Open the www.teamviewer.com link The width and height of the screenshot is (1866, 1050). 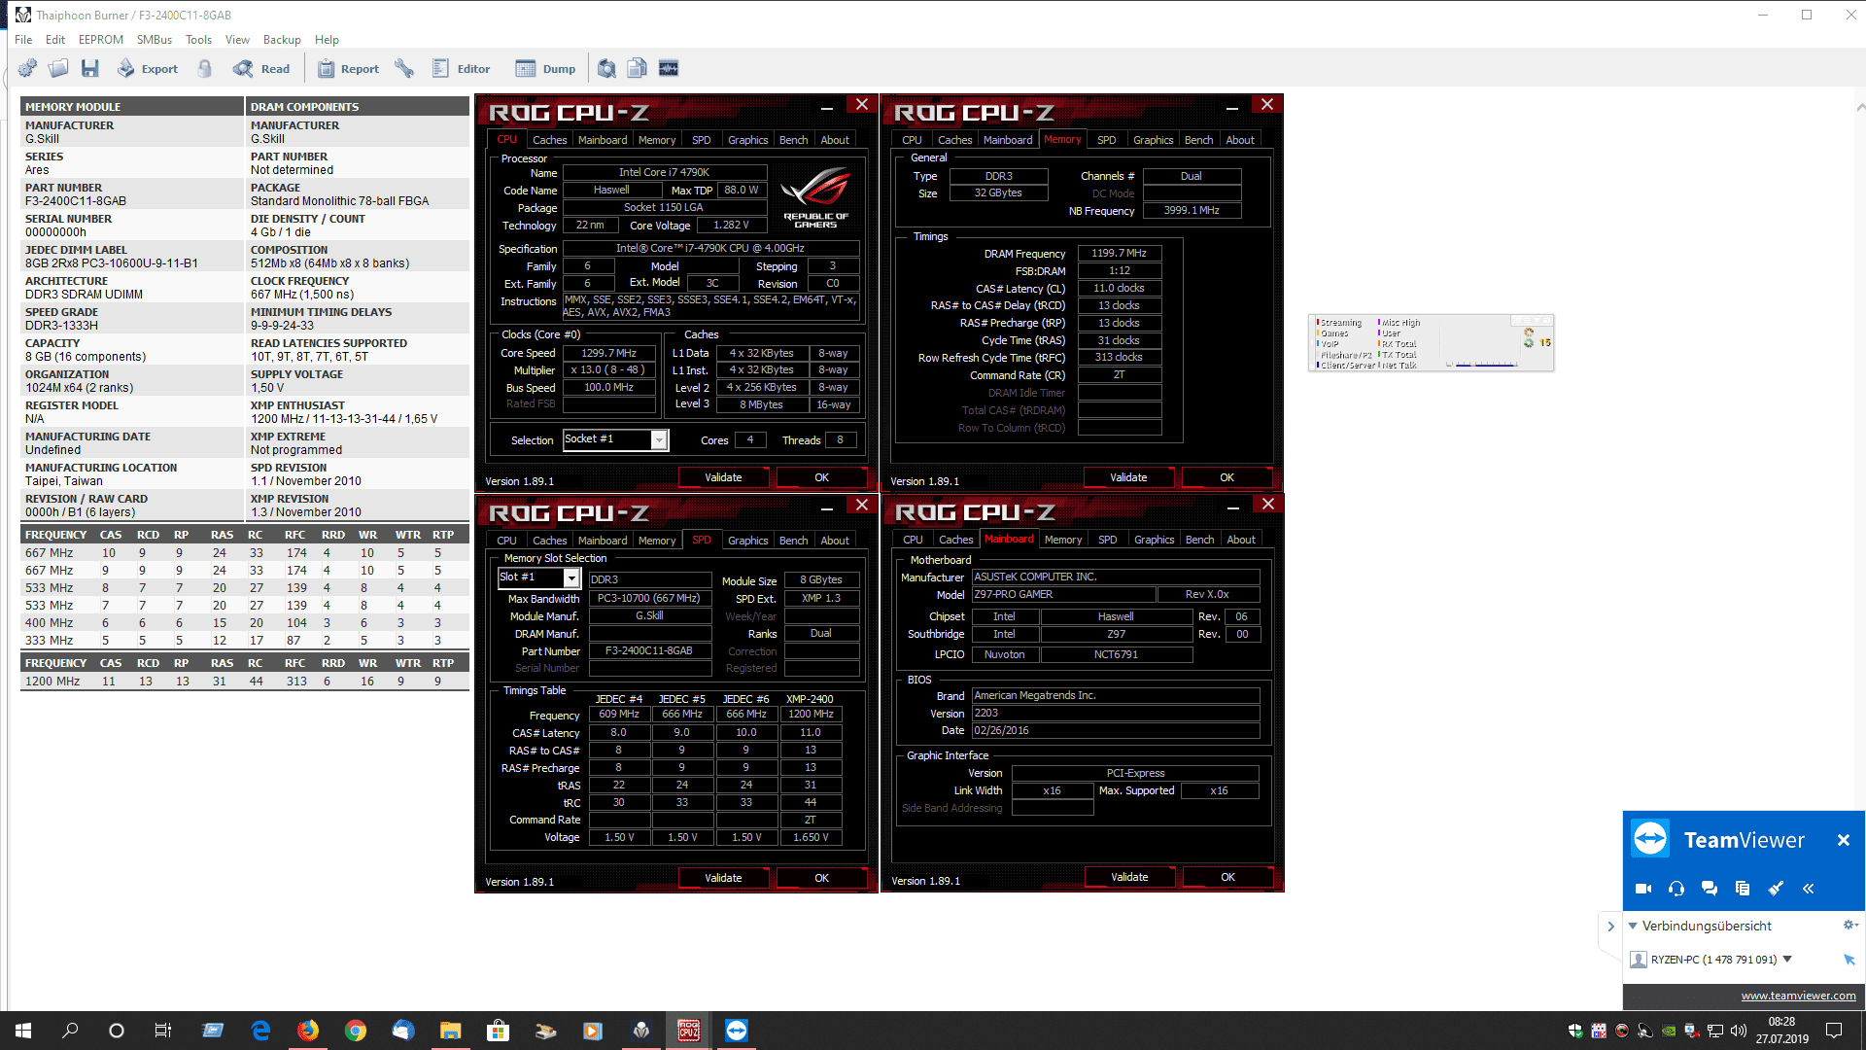coord(1798,995)
